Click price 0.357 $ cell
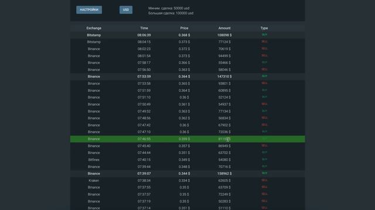Viewport: 375px width, 210px height. click(x=184, y=146)
